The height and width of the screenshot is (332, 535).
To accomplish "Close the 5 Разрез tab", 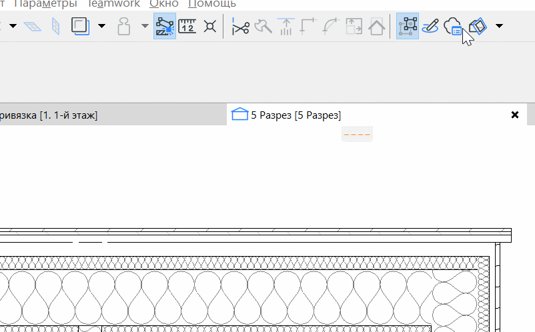I will pos(515,115).
